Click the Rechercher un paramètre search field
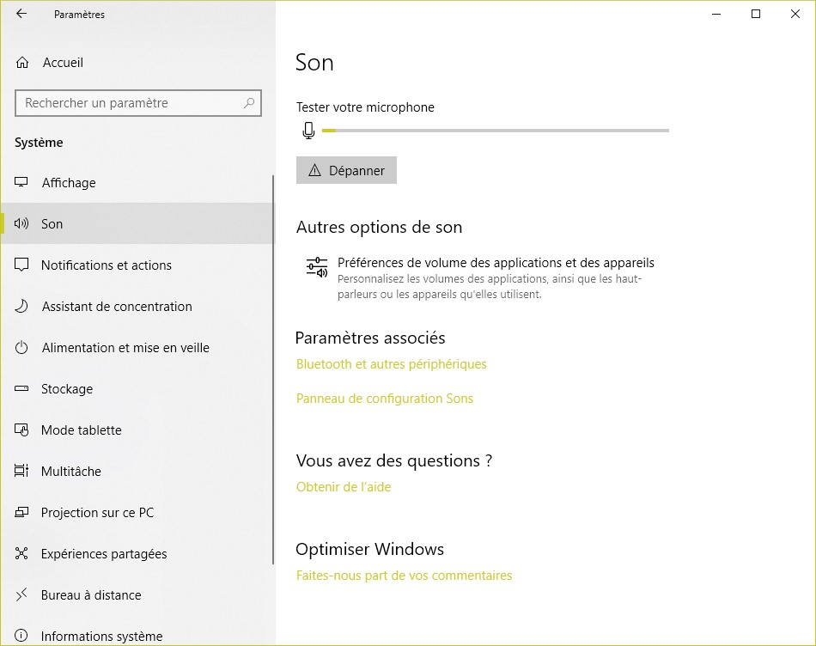This screenshot has height=646, width=816. click(129, 103)
